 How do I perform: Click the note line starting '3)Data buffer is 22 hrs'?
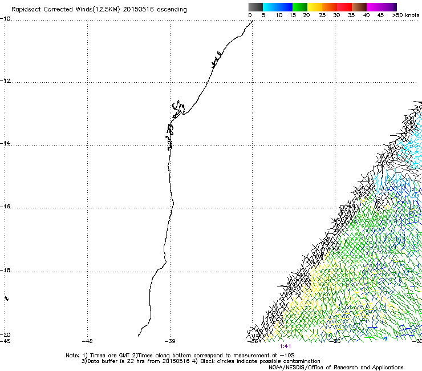[x=201, y=361]
